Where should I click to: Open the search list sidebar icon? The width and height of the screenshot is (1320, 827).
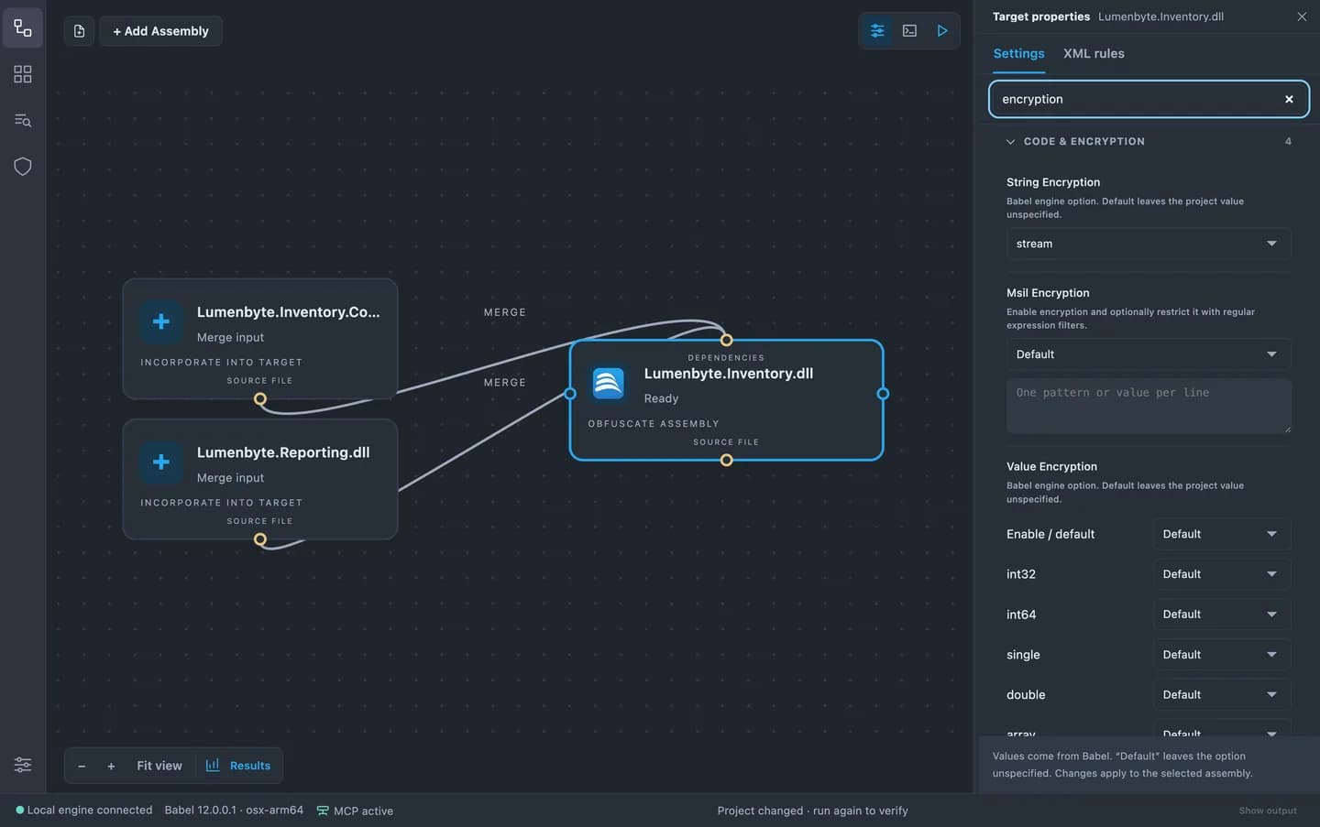click(x=23, y=120)
